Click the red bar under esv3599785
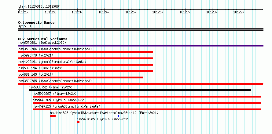 click(x=141, y=84)
